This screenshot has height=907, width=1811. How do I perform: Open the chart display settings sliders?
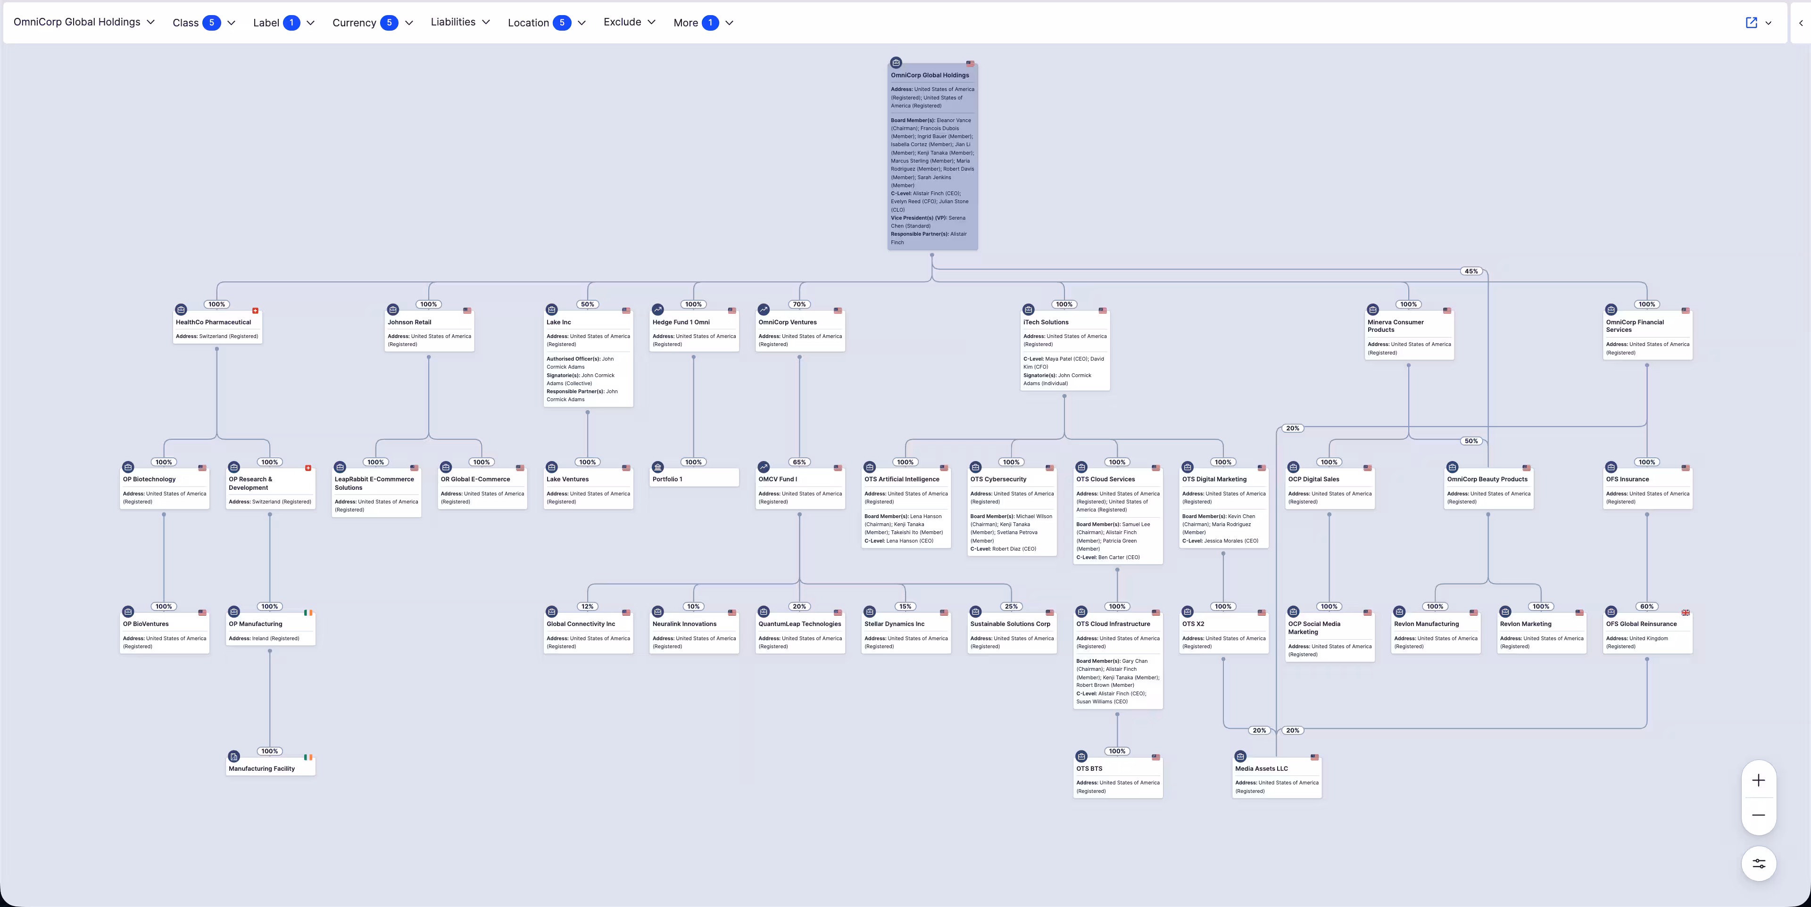(1759, 864)
